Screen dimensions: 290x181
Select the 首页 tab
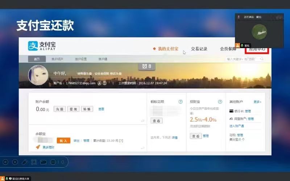(x=37, y=59)
